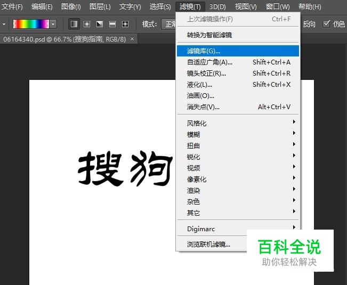
Task: Open the 帮助(H) menu
Action: (310, 6)
